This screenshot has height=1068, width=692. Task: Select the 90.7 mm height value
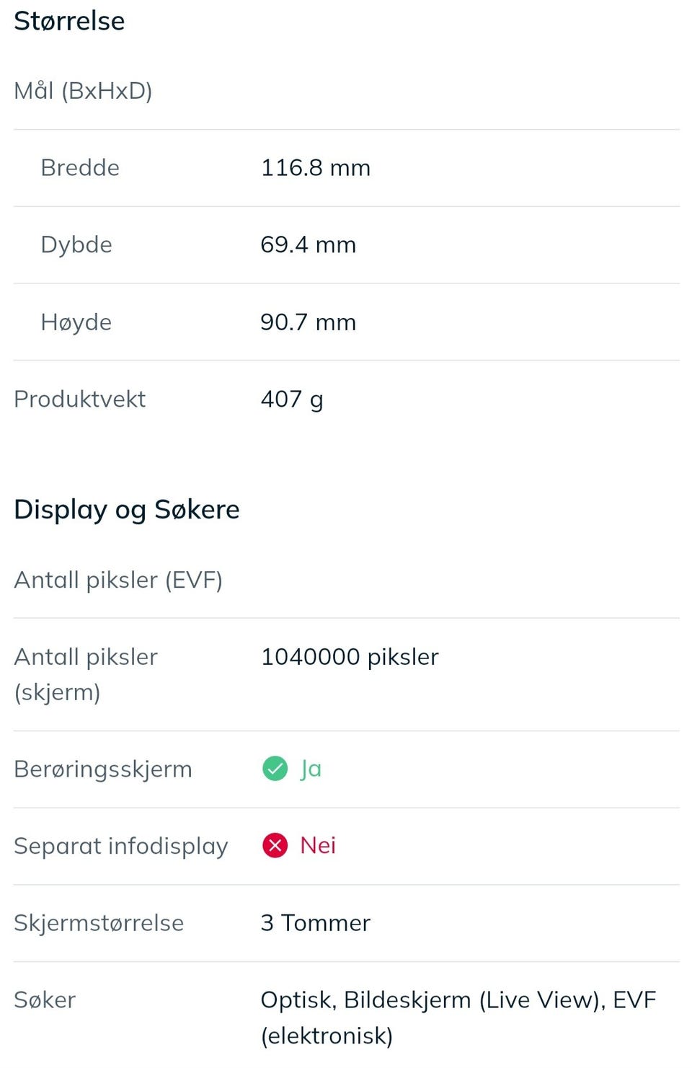pyautogui.click(x=308, y=322)
